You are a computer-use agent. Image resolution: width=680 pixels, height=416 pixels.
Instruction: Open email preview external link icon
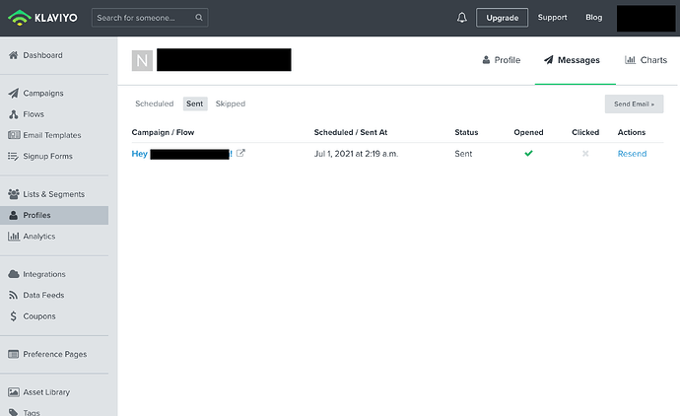click(240, 153)
